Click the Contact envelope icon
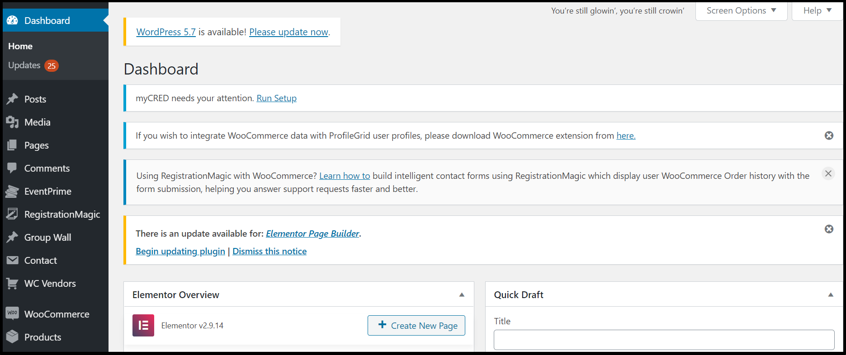846x355 pixels. (x=13, y=260)
